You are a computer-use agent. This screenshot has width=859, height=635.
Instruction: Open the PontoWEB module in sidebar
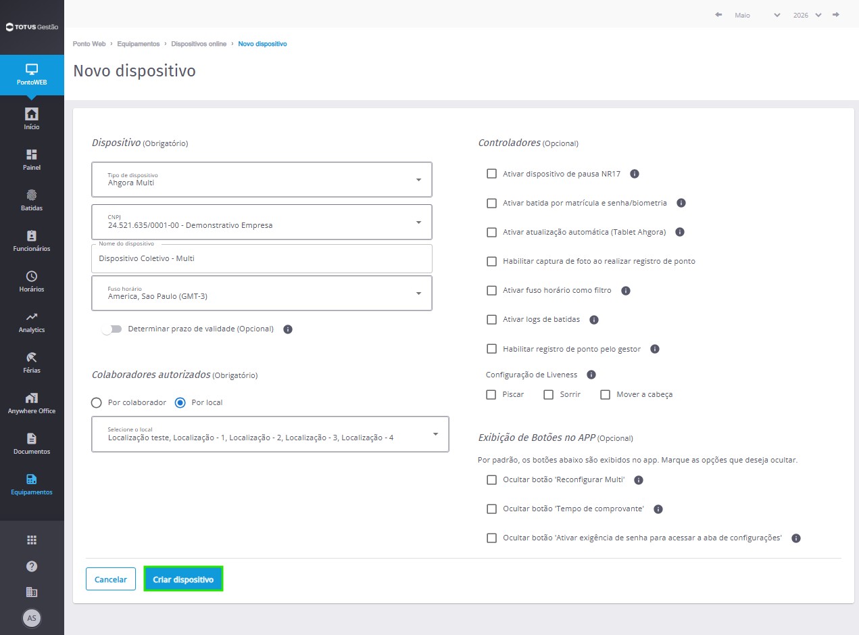point(32,75)
